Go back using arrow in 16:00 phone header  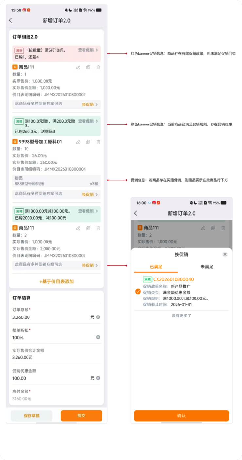tap(136, 213)
